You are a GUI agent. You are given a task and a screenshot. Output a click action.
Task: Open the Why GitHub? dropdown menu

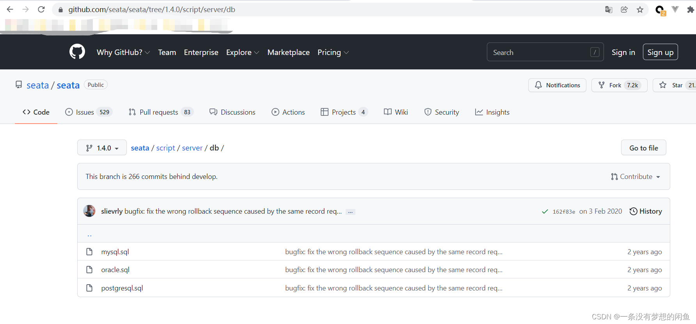pyautogui.click(x=123, y=52)
